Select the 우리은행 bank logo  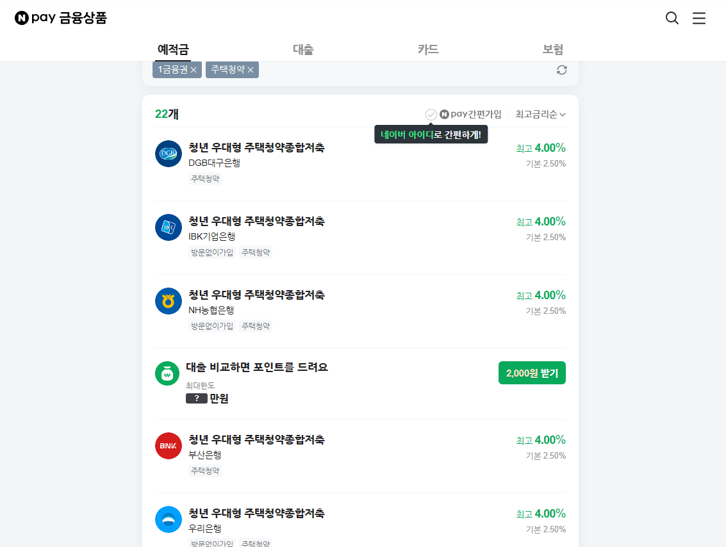(168, 519)
